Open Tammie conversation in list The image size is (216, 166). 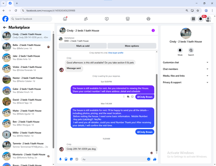point(26,145)
